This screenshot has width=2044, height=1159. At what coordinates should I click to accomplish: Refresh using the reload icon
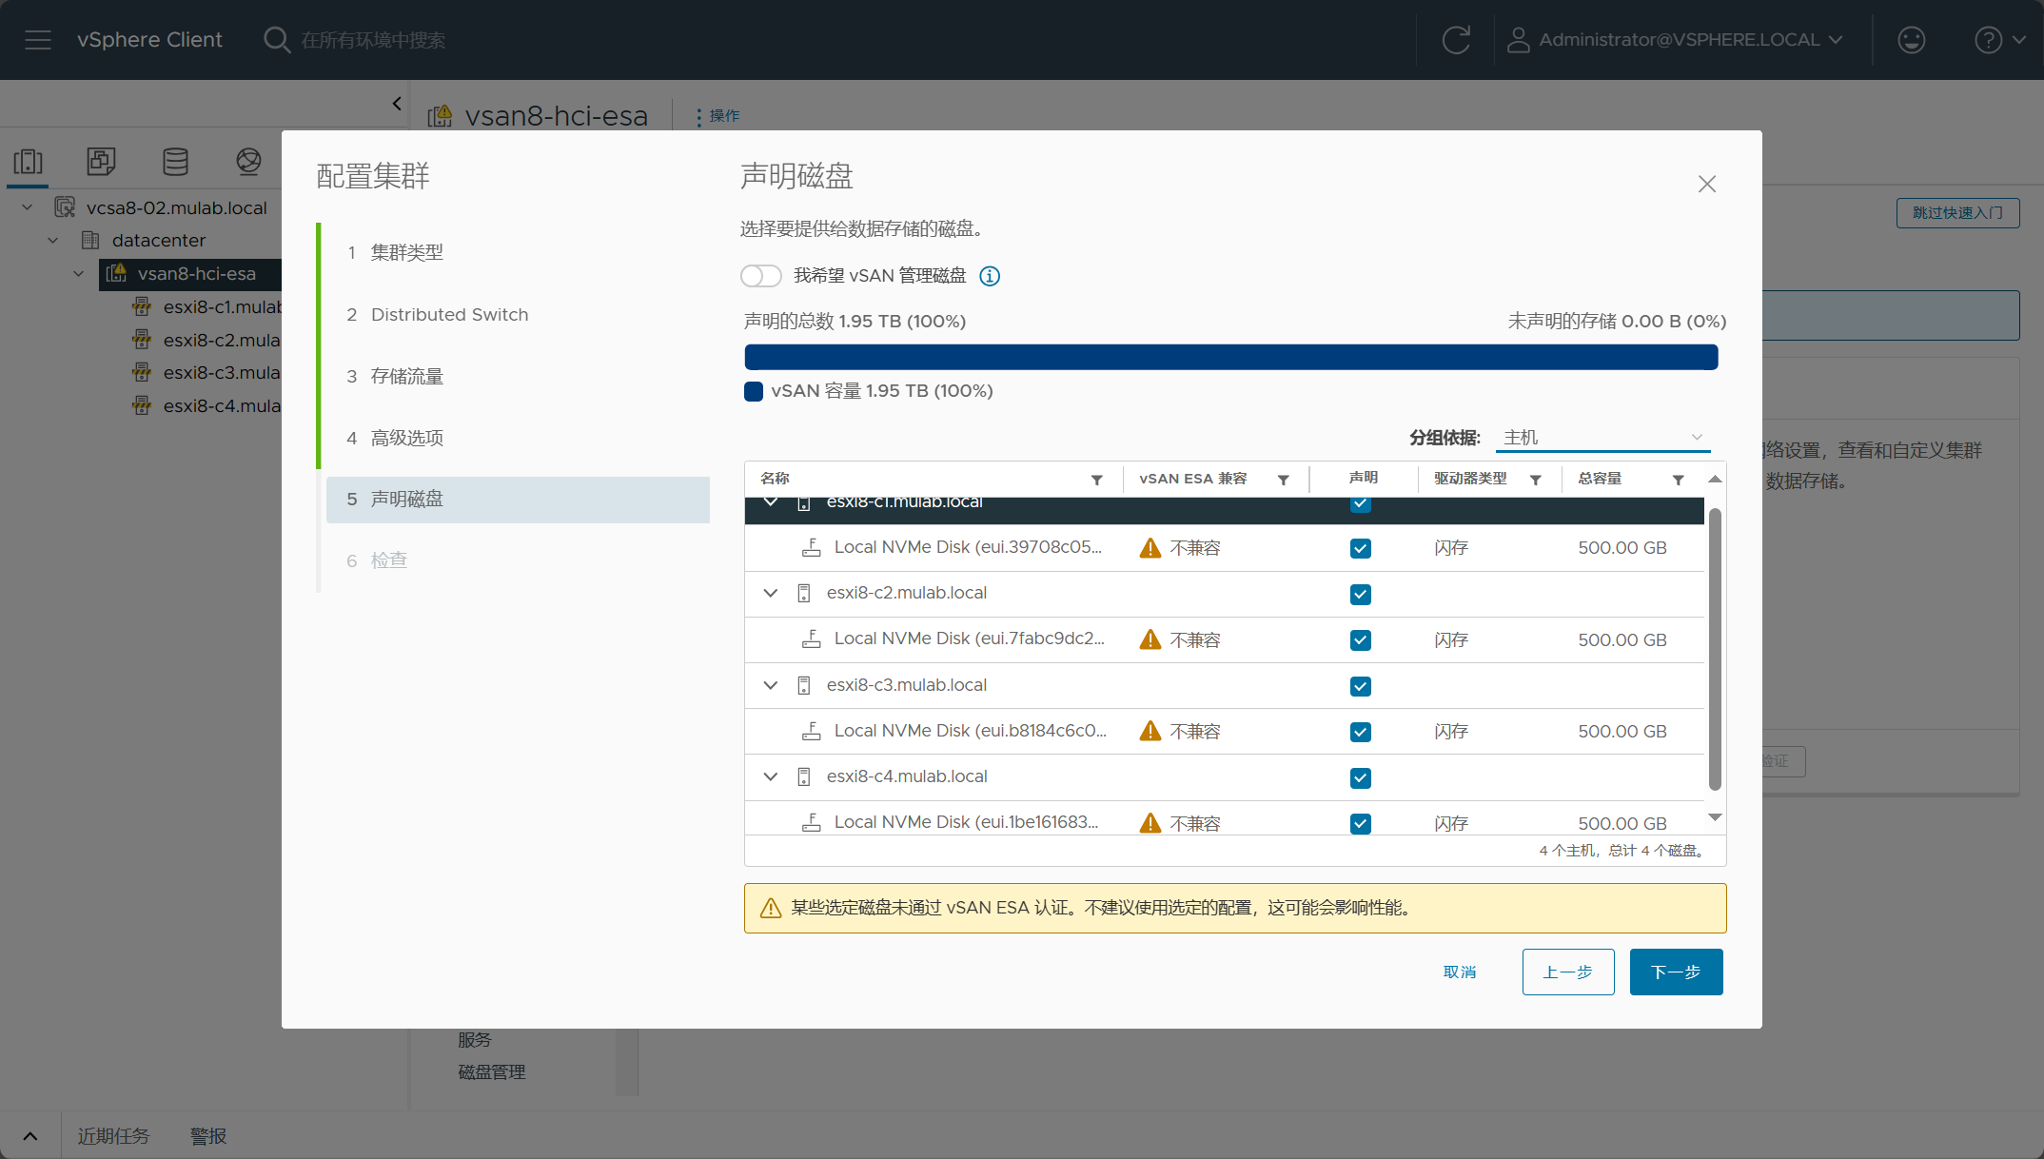1456,40
